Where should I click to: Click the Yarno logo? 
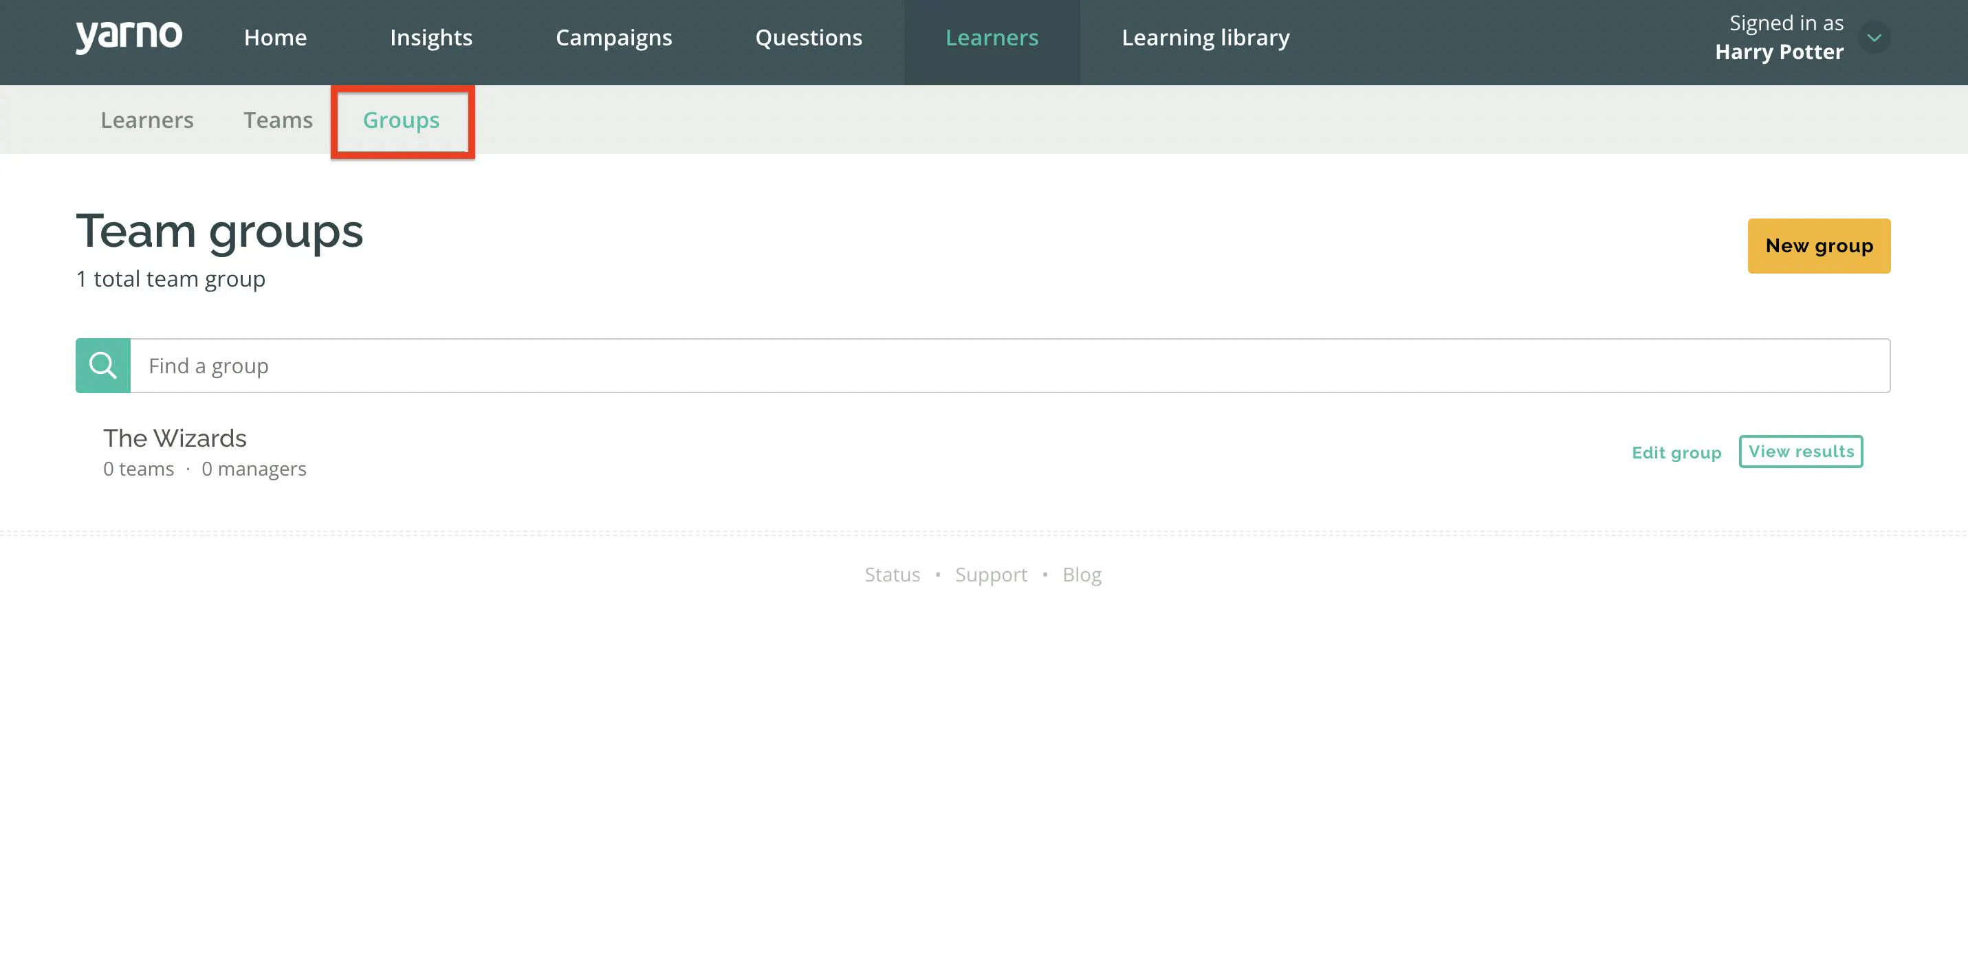coord(129,36)
